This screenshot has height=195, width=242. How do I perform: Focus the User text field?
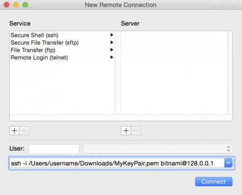[54, 149]
